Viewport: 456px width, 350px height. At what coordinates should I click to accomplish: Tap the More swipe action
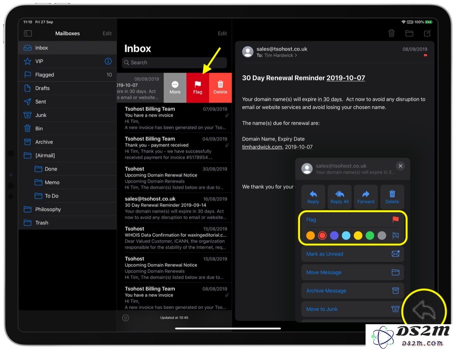(x=175, y=88)
